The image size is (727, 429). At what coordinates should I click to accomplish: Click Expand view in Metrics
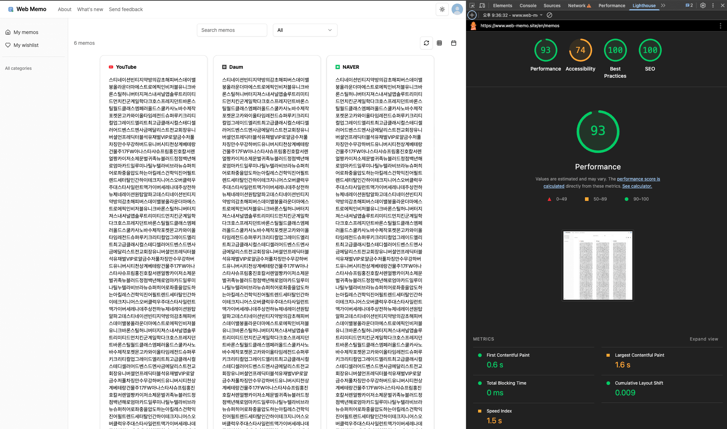704,339
